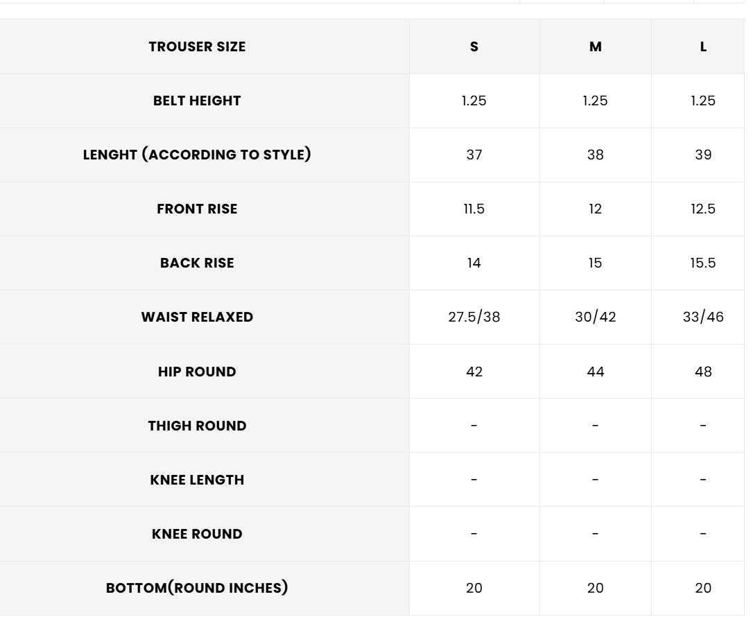Click the back rise value 15.5

703,263
